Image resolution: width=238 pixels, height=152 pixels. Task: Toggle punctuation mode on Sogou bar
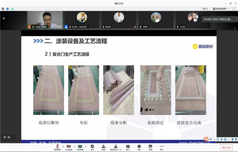214,139
